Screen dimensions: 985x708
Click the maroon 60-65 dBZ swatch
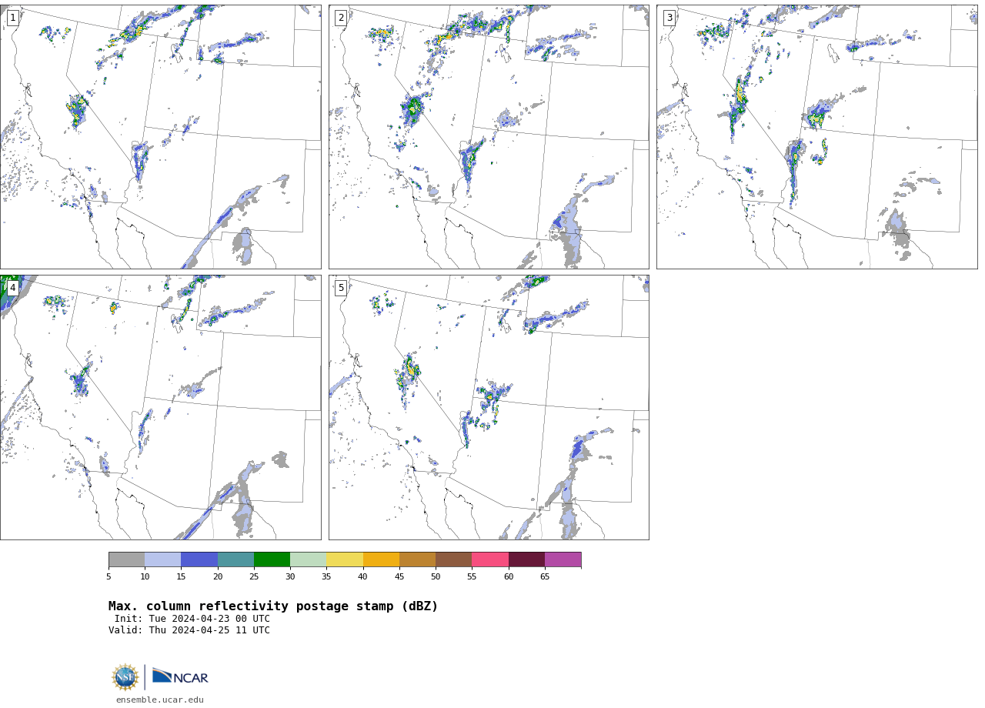(x=526, y=559)
